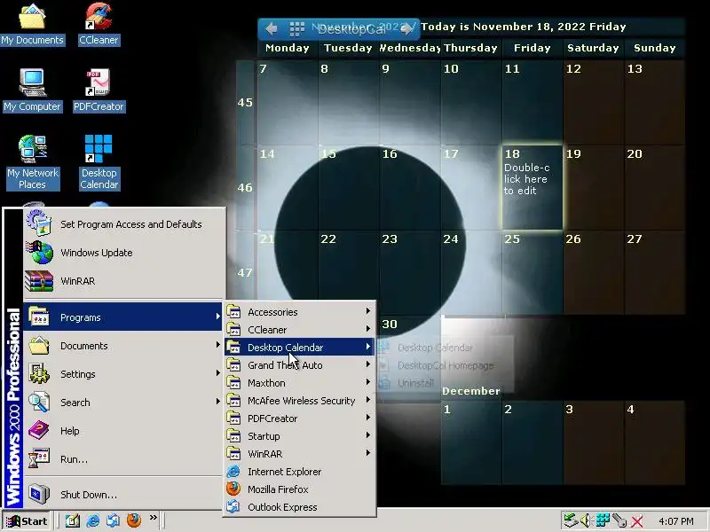Expand McAfee Wireless Security folder
This screenshot has width=710, height=532.
[x=300, y=401]
